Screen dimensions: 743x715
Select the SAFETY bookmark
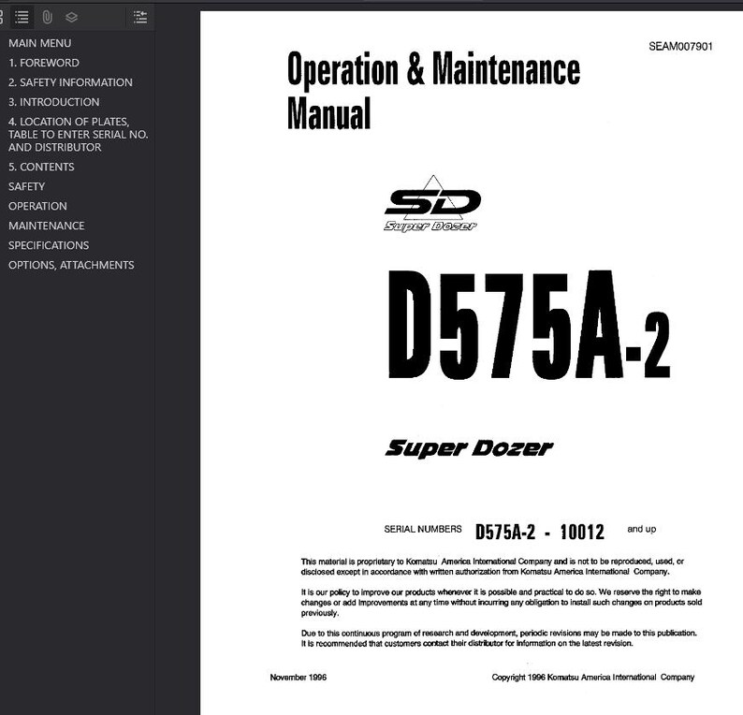26,186
